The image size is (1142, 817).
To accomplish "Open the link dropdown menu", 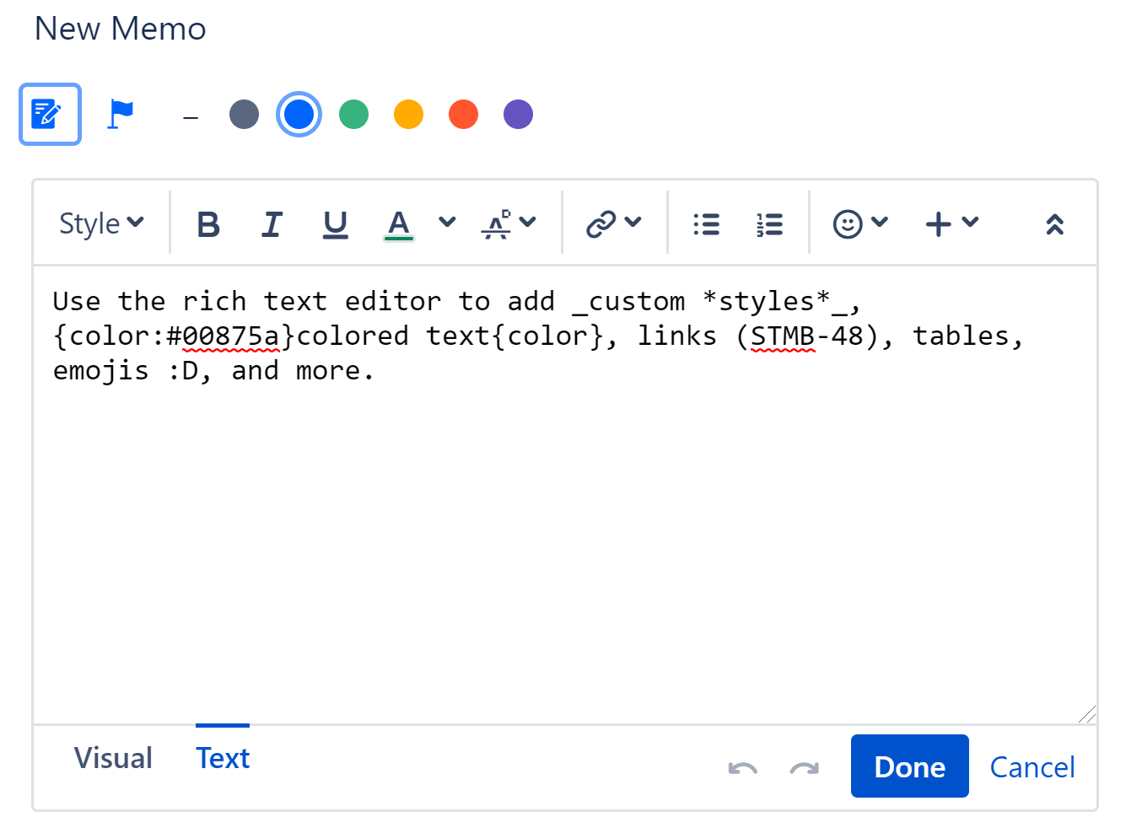I will pyautogui.click(x=613, y=224).
